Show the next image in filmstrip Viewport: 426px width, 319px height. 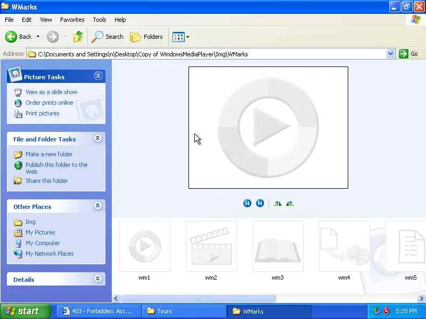[x=260, y=203]
